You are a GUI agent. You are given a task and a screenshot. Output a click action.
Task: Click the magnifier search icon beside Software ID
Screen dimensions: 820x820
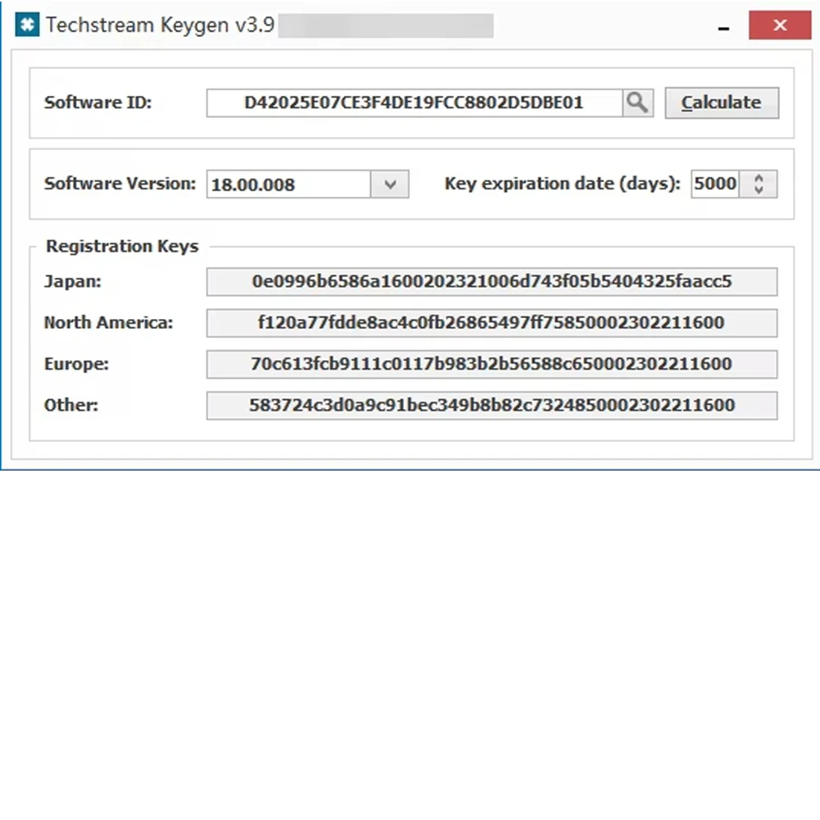coord(637,102)
